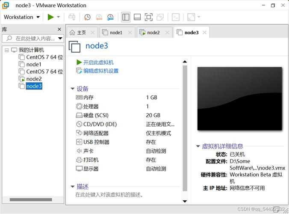Close the node1 tab
Screen dimensions: 289x214
coord(130,33)
